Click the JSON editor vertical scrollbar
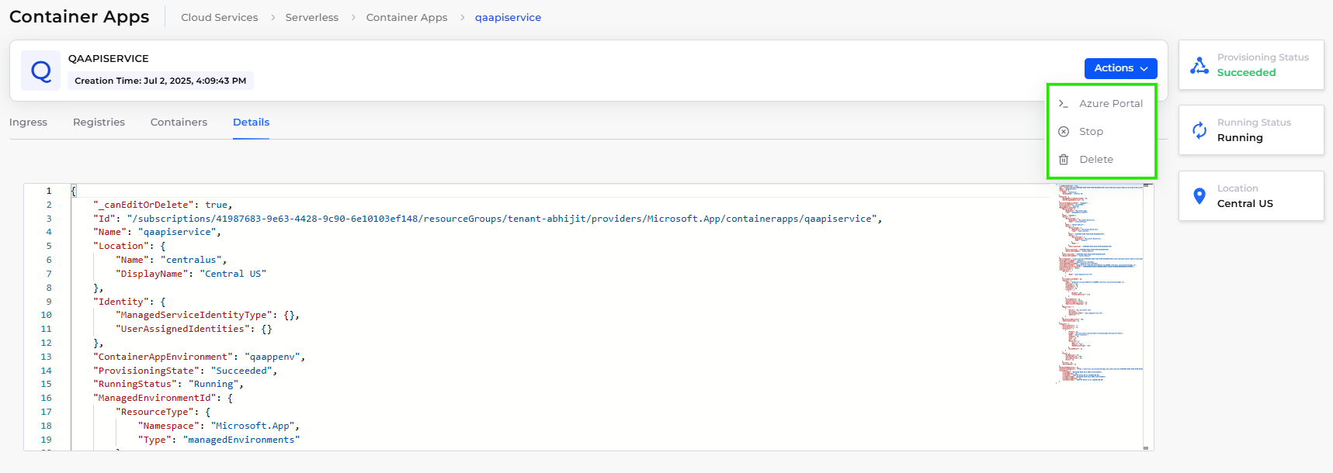The width and height of the screenshot is (1333, 473). click(1147, 316)
